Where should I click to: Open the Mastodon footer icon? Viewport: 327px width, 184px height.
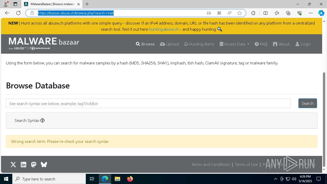coord(34,165)
